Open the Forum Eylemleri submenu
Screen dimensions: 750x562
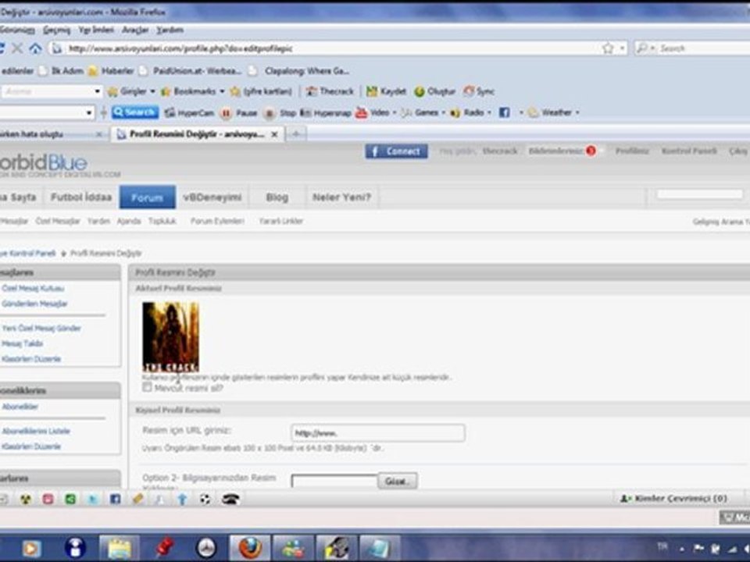point(217,221)
